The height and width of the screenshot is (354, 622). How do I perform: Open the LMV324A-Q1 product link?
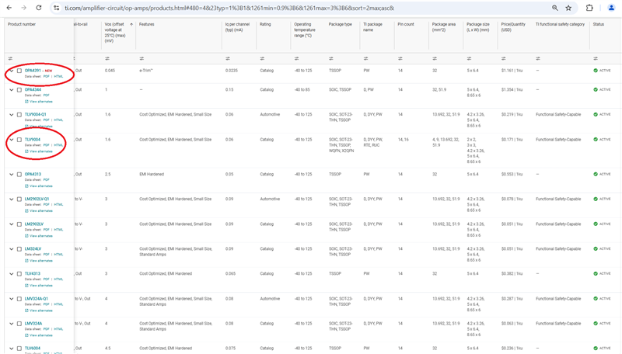coord(37,299)
